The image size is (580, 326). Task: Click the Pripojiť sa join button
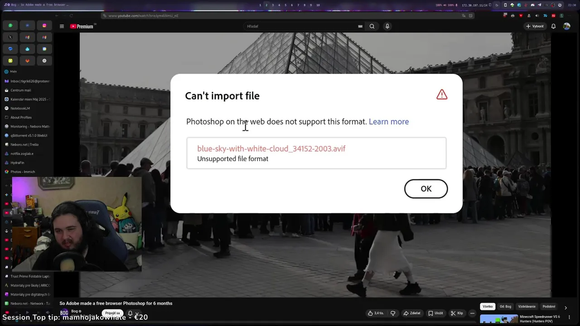click(x=112, y=313)
